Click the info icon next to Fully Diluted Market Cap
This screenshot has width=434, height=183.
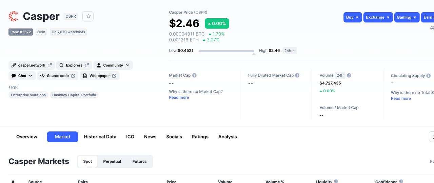point(297,75)
